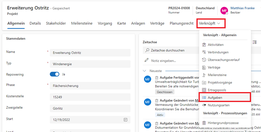Open Aufgaben in the Verknüpft menu
Image resolution: width=261 pixels, height=132 pixels.
pyautogui.click(x=215, y=98)
